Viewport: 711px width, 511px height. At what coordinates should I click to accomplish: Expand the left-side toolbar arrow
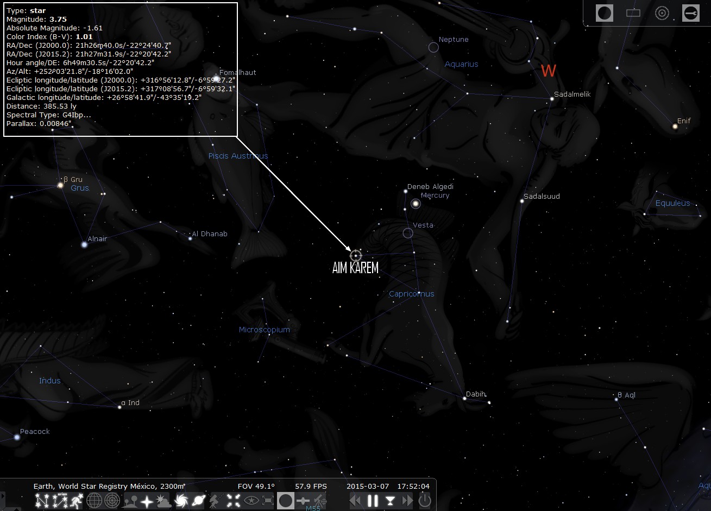pos(3,497)
